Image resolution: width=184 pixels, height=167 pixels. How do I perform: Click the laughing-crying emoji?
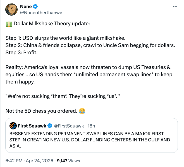click(x=82, y=111)
